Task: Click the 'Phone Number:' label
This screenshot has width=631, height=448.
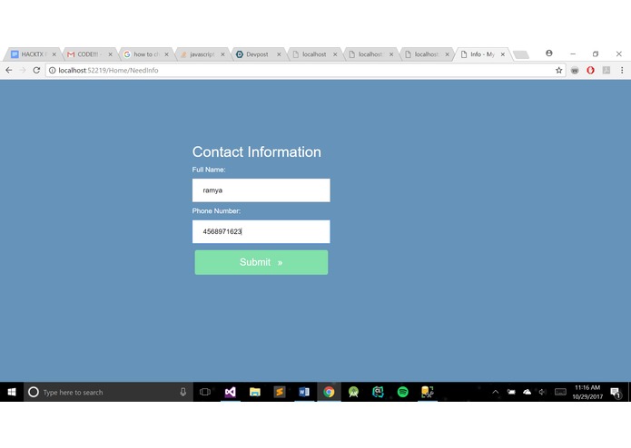Action: tap(216, 211)
